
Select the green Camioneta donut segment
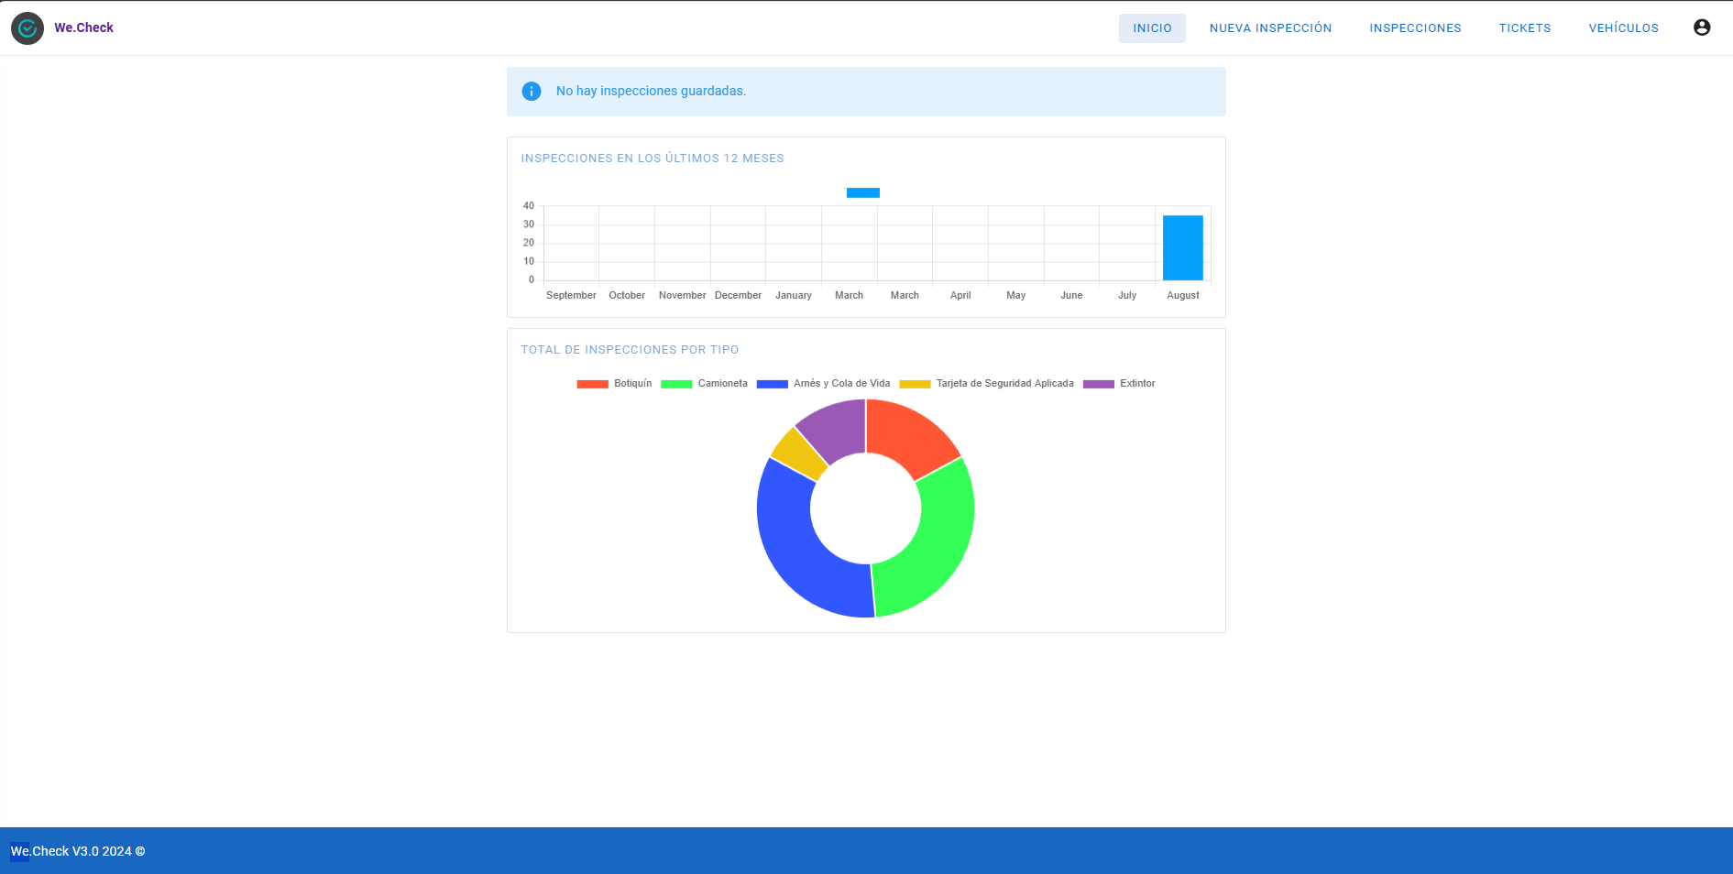pos(935,541)
